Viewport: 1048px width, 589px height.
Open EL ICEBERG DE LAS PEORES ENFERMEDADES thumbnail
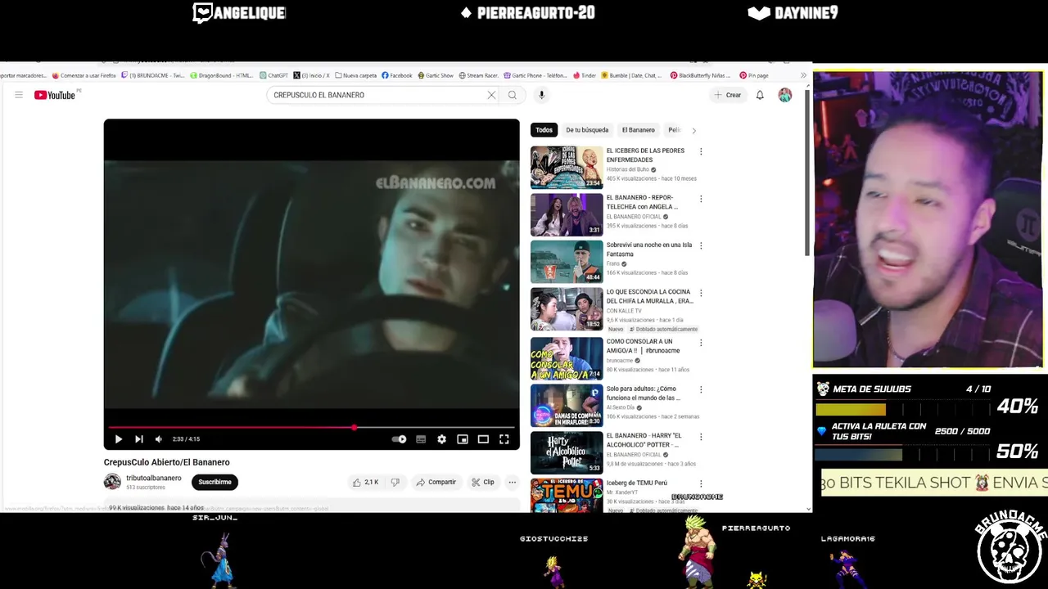[567, 167]
